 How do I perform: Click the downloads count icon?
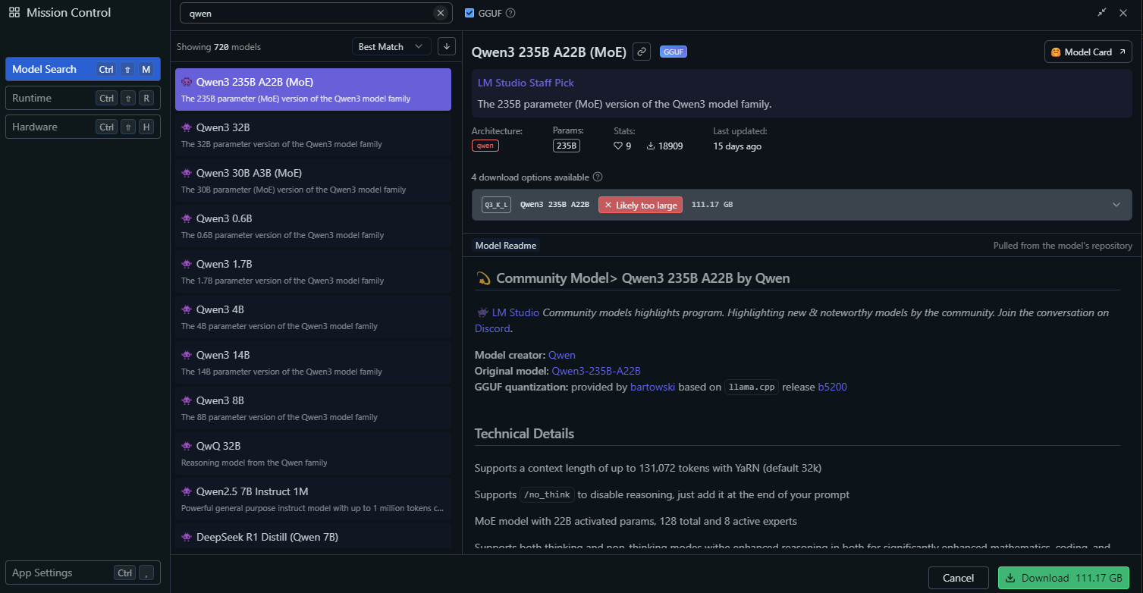pos(651,146)
